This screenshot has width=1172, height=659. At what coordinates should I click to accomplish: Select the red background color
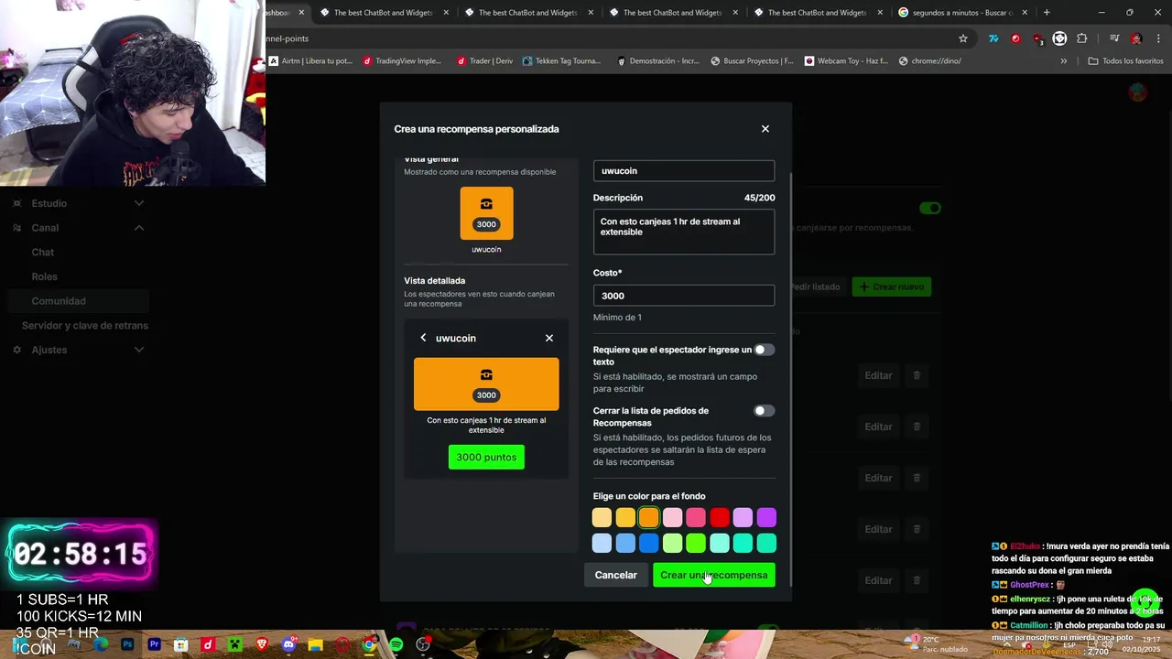click(720, 518)
